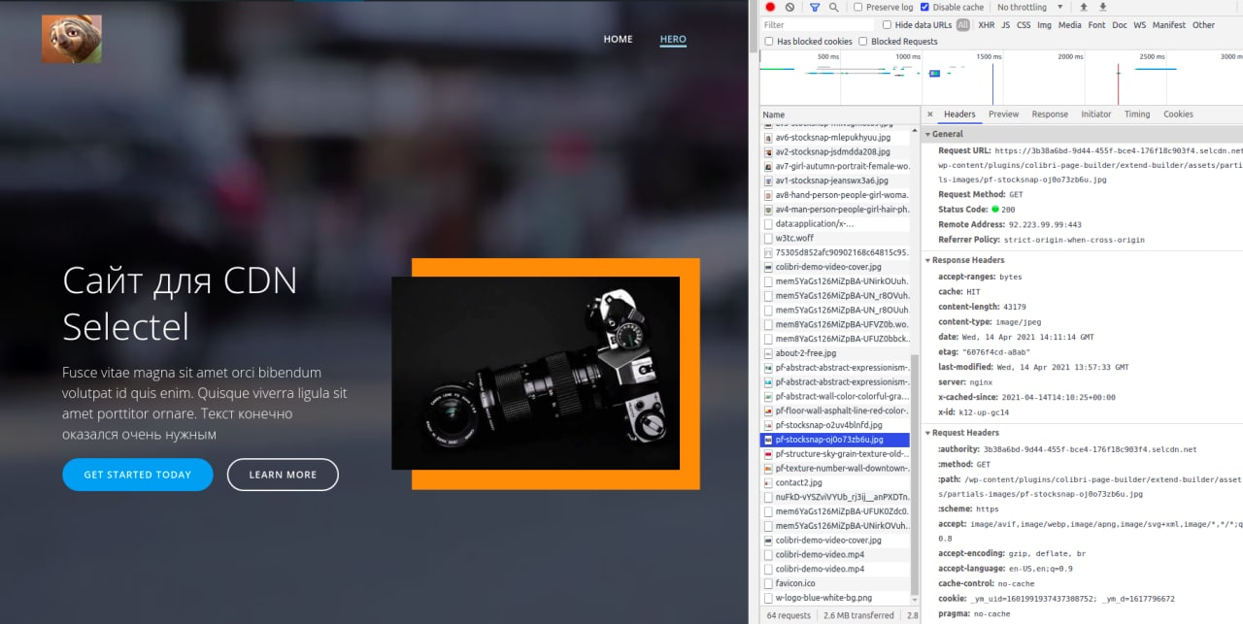
Task: Open network search with magnifier icon
Action: pos(834,7)
